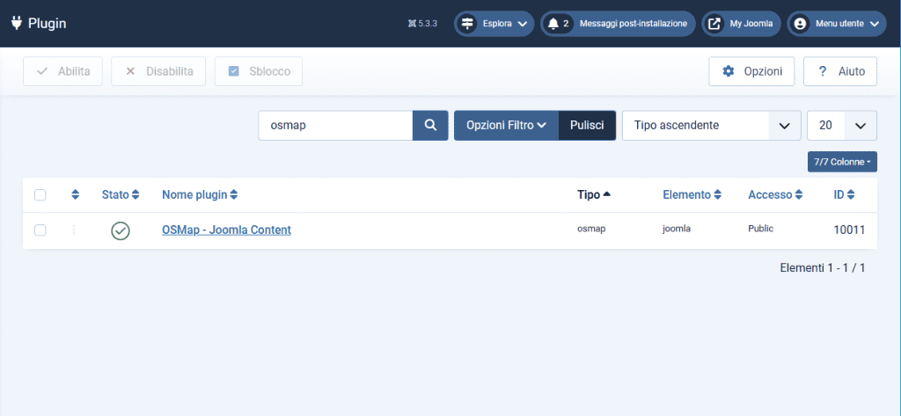901x416 pixels.
Task: Click the Public access cell
Action: [761, 229]
